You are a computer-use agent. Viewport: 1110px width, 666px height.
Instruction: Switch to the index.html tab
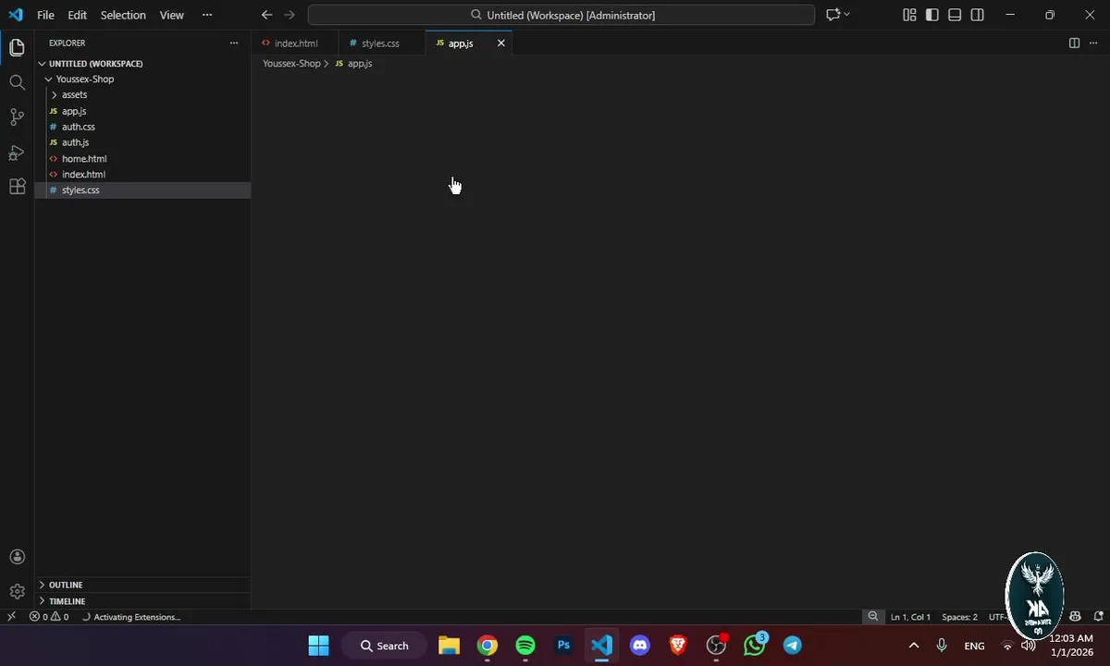tap(294, 43)
